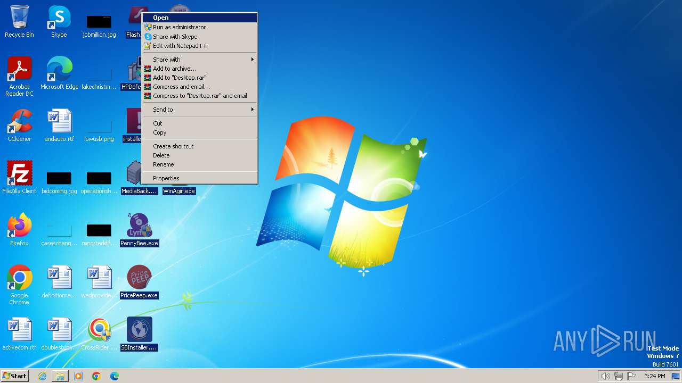The height and width of the screenshot is (383, 682).
Task: Choose Edit with Notepad++
Action: tap(200, 46)
